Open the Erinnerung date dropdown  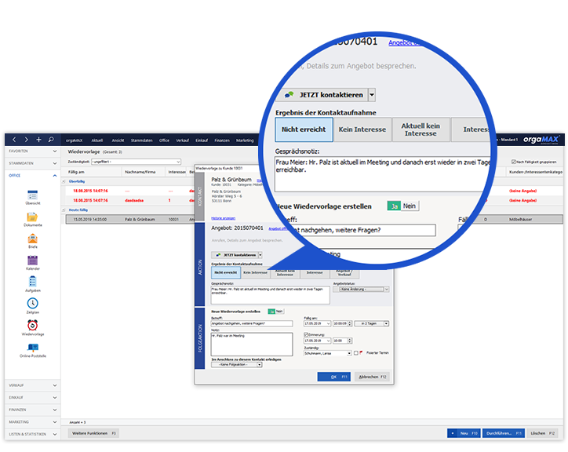(x=328, y=341)
